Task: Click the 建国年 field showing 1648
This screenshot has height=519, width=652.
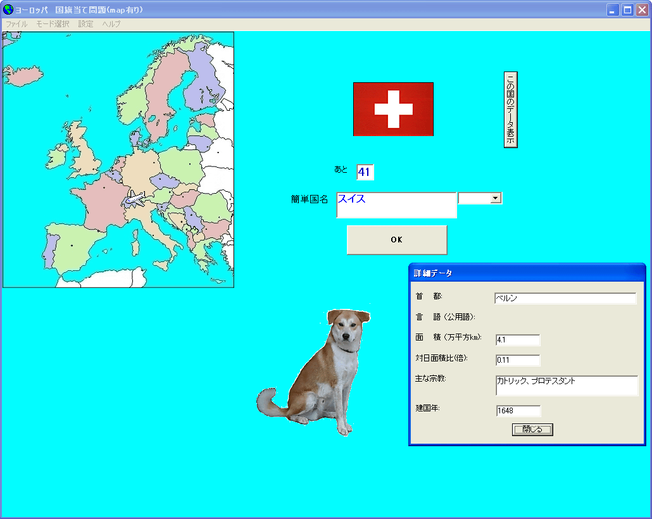Action: (x=518, y=411)
